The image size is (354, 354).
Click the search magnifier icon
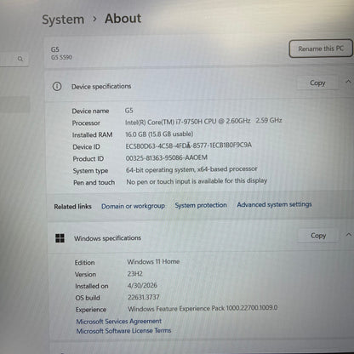click(20, 59)
